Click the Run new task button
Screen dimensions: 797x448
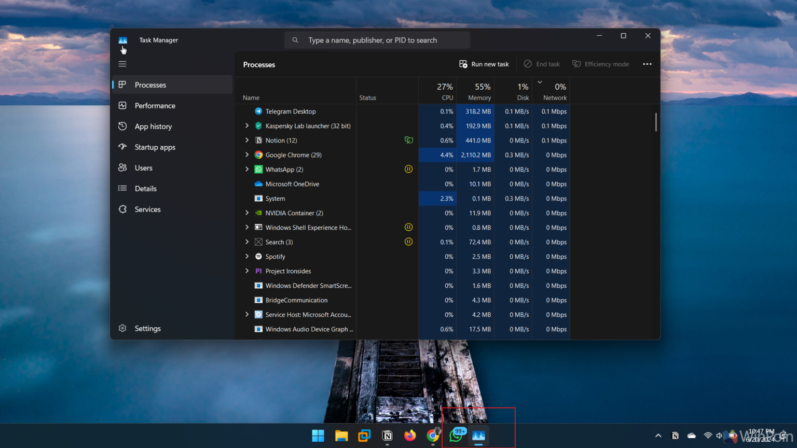484,64
